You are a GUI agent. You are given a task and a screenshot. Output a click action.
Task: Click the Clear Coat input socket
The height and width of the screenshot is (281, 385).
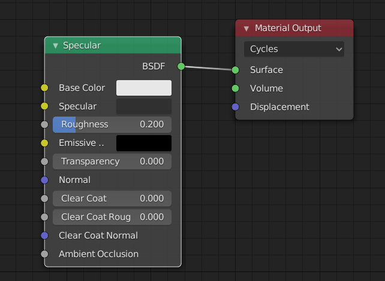(44, 198)
